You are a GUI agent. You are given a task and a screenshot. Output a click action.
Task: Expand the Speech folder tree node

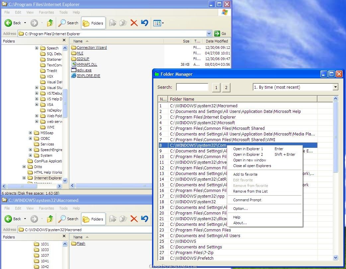click(37, 48)
